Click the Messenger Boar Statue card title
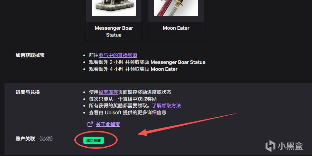Viewport: 312px width, 156px height. pyautogui.click(x=114, y=31)
